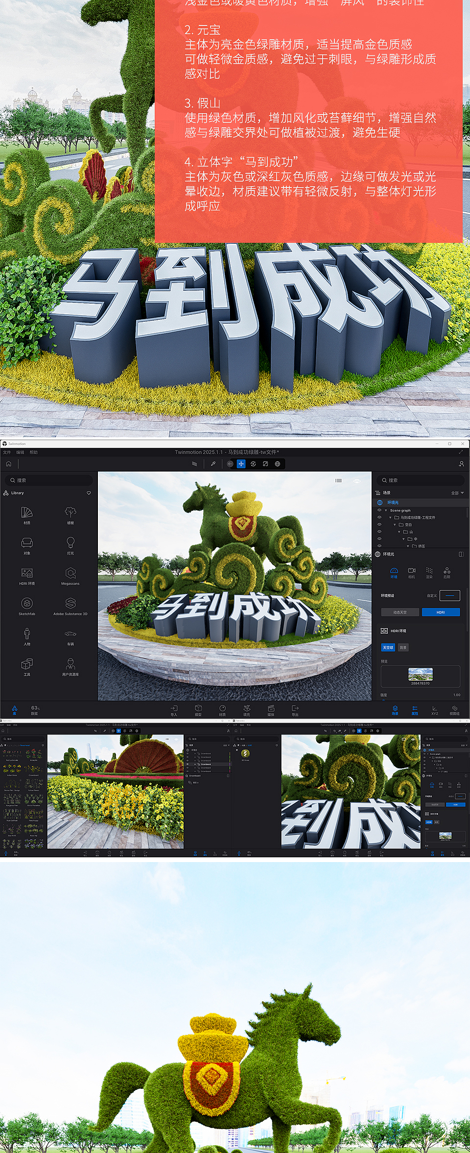
Task: Open the 植被 vegetation library category
Action: point(70,516)
